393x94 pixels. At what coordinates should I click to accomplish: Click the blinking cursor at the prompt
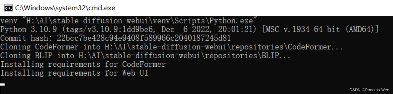pos(2,84)
